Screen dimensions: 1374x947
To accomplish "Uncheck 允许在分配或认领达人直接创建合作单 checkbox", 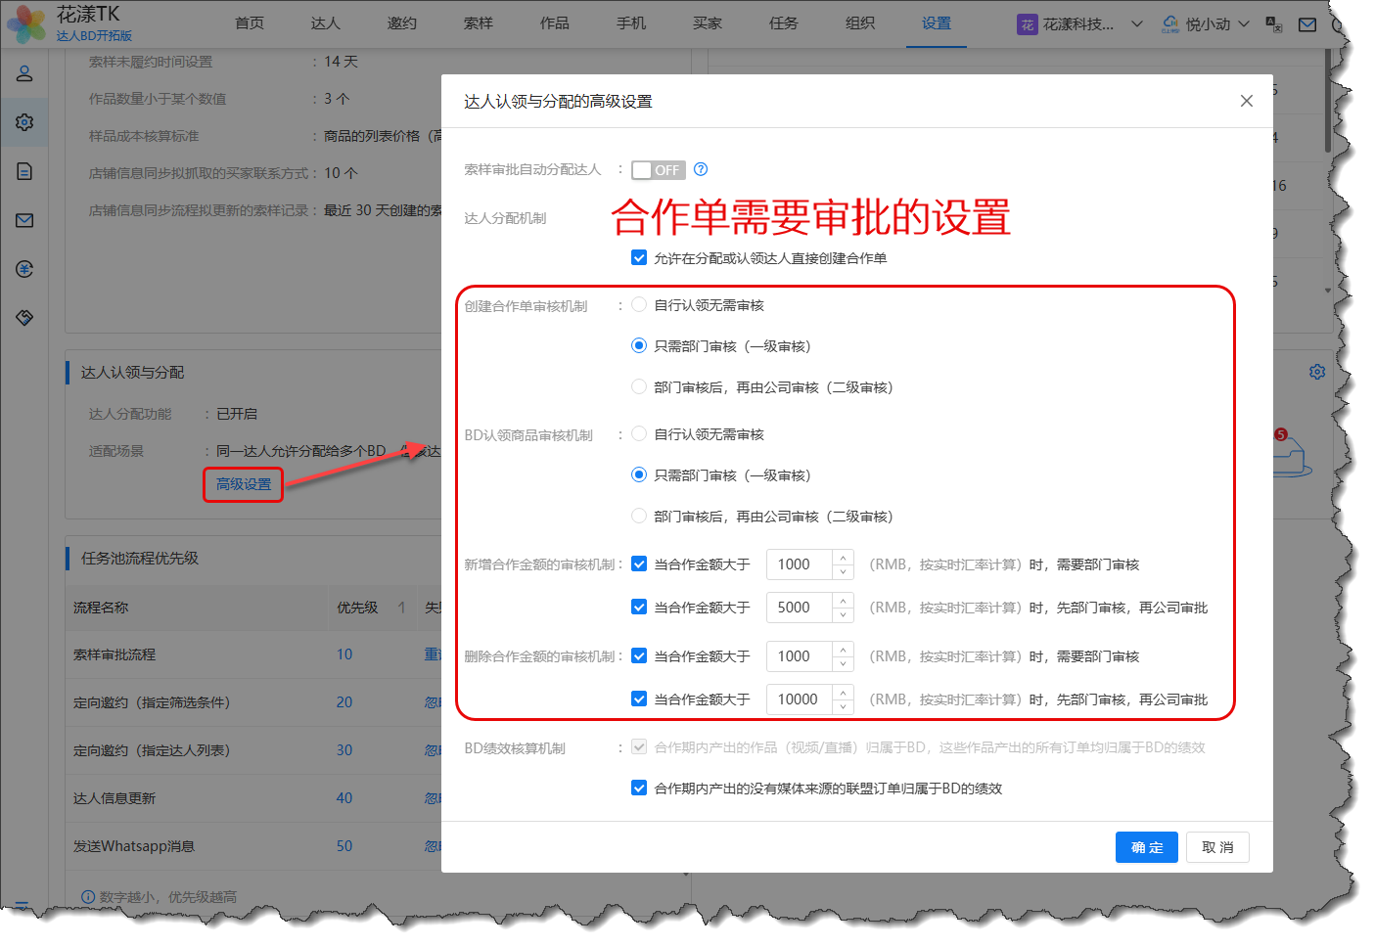I will [639, 258].
